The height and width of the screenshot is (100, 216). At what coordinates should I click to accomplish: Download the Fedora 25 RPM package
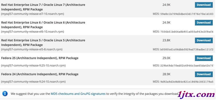pos(204,58)
